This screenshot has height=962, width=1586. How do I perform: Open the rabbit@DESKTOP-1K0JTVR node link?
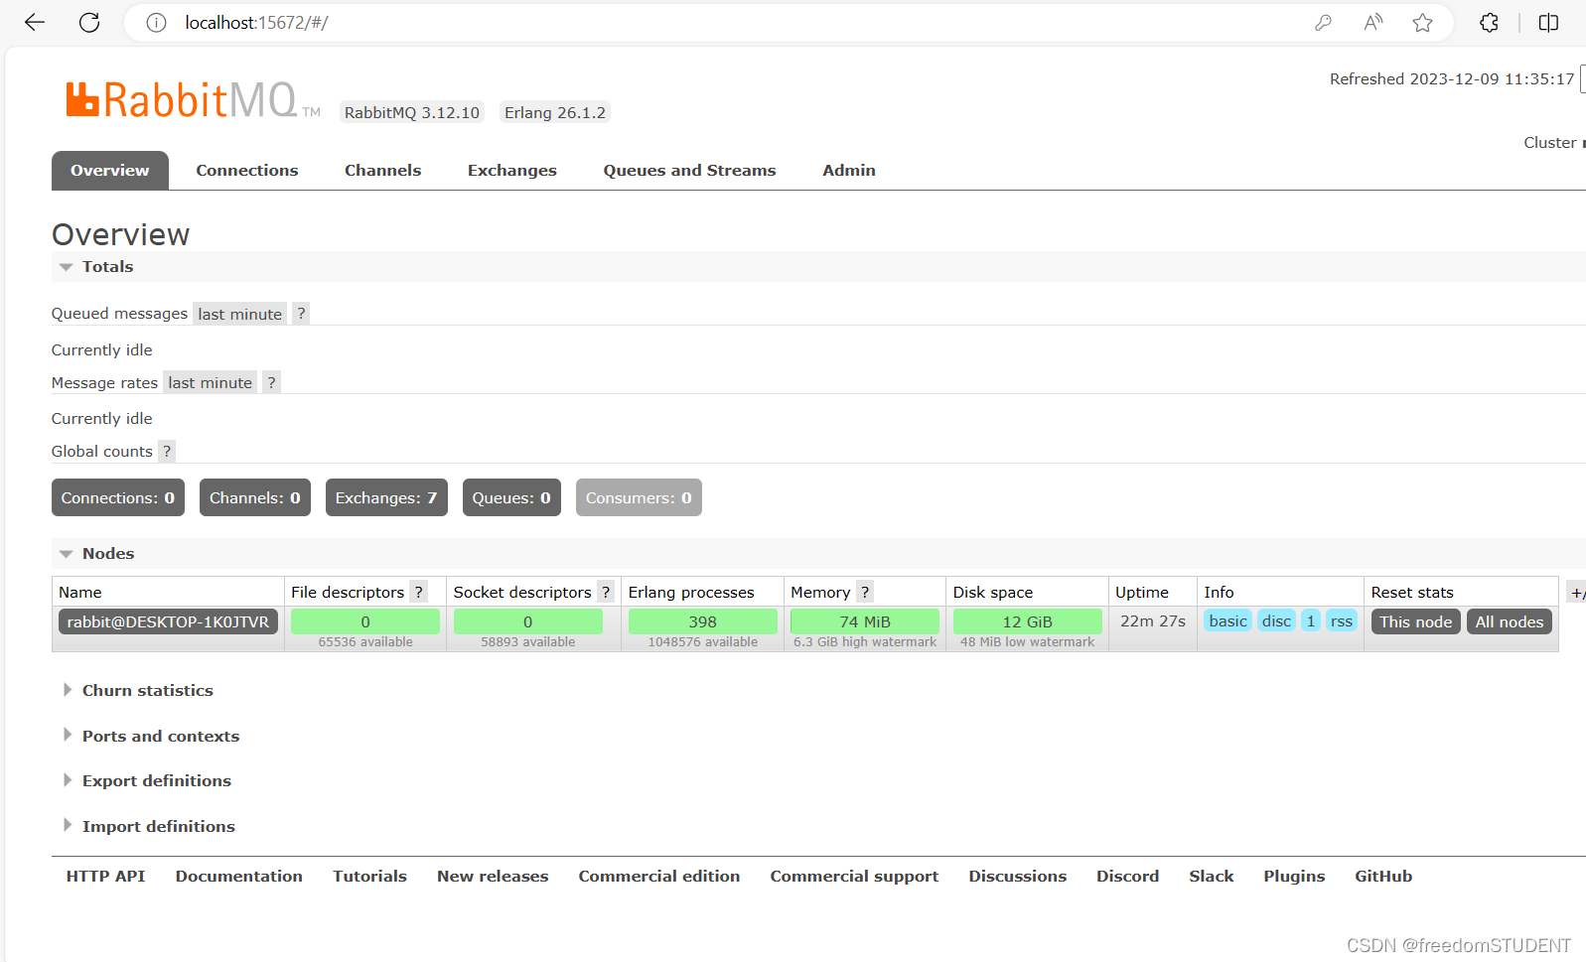(168, 622)
